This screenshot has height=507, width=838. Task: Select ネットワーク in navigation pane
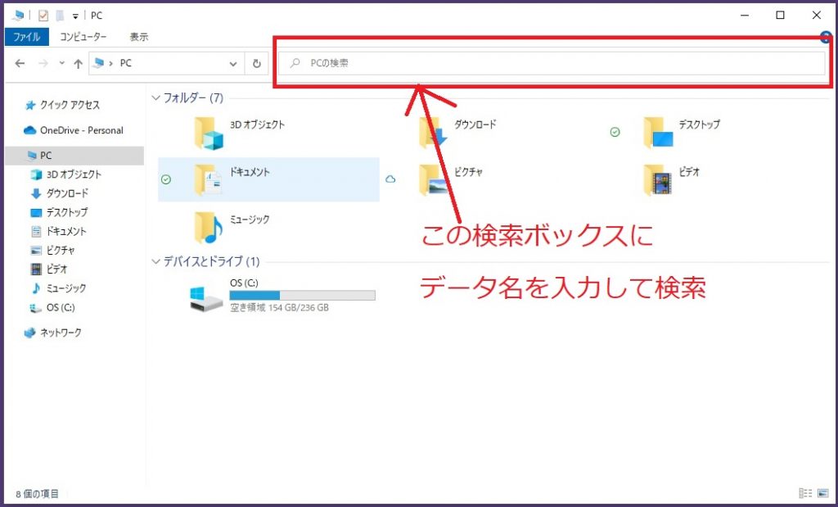click(61, 333)
